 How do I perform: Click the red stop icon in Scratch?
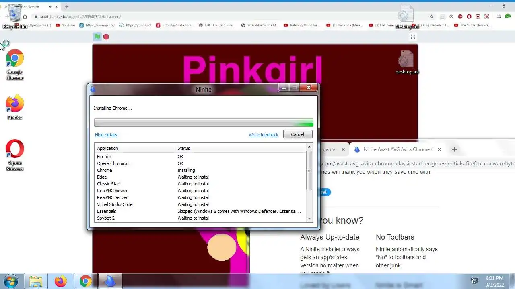click(106, 37)
